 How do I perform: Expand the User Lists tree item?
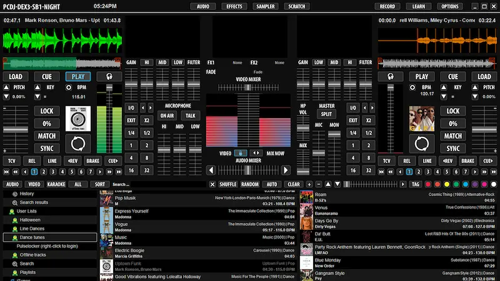pos(27,211)
